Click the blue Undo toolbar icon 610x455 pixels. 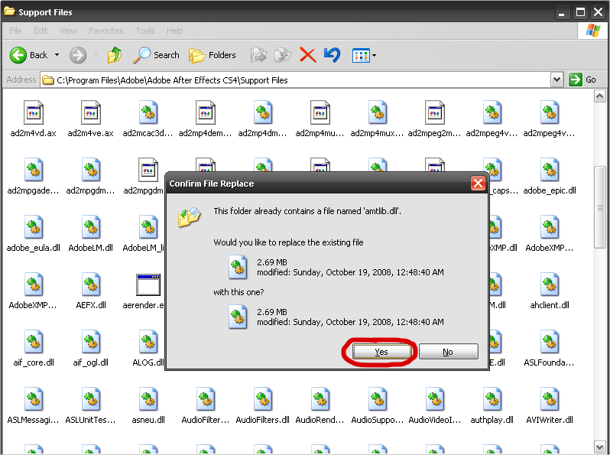332,55
